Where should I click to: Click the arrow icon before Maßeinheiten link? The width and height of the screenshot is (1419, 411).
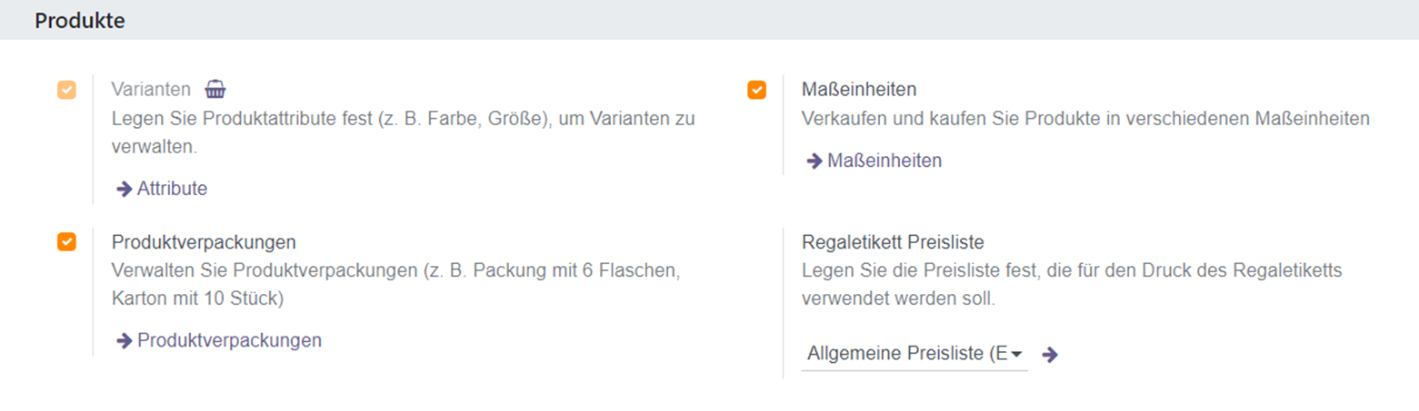[x=814, y=161]
